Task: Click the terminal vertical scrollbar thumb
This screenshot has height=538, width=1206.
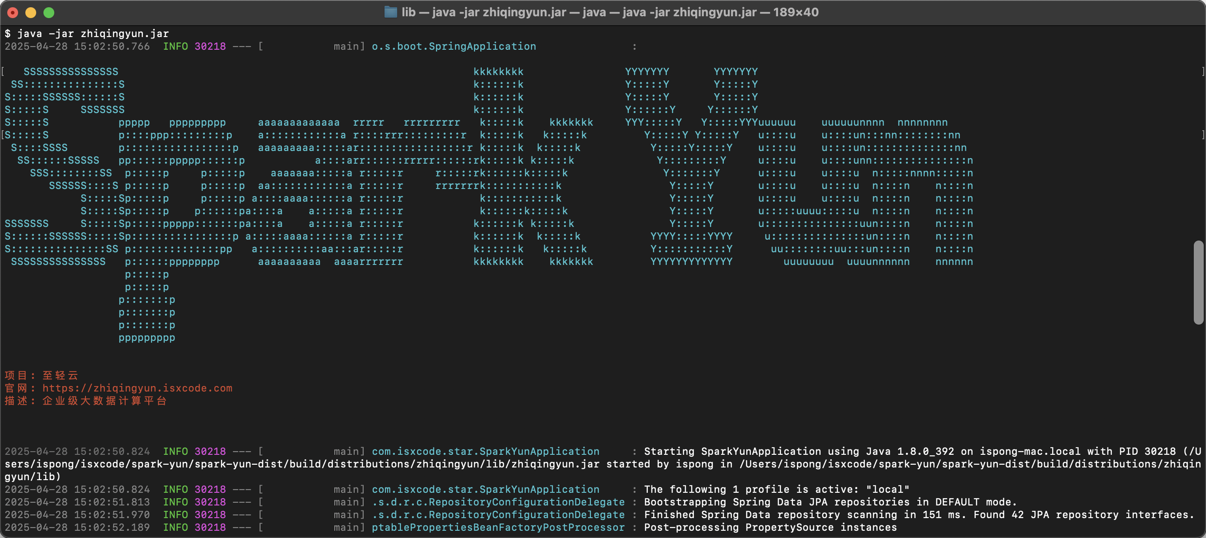Action: coord(1197,282)
